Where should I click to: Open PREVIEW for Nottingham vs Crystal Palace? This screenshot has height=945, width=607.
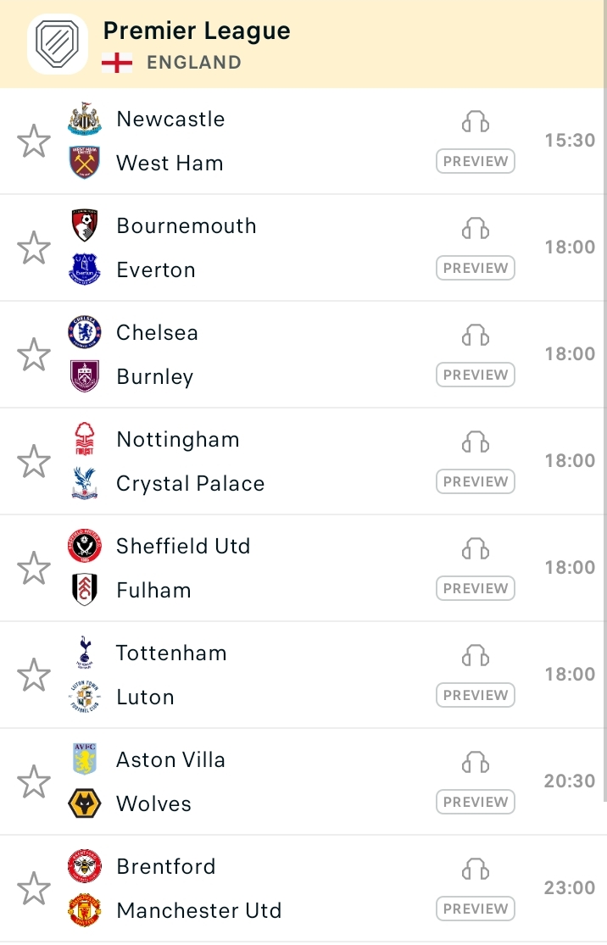pos(476,481)
